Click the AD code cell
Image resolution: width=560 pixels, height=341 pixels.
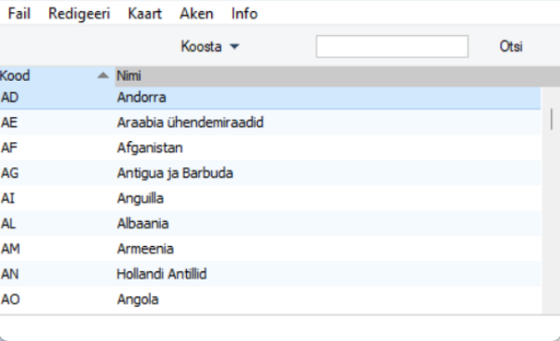coord(57,98)
